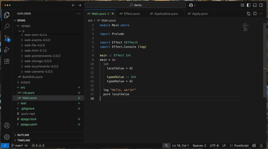Expand the web-uievents-5.0.0 folder

click(48, 71)
